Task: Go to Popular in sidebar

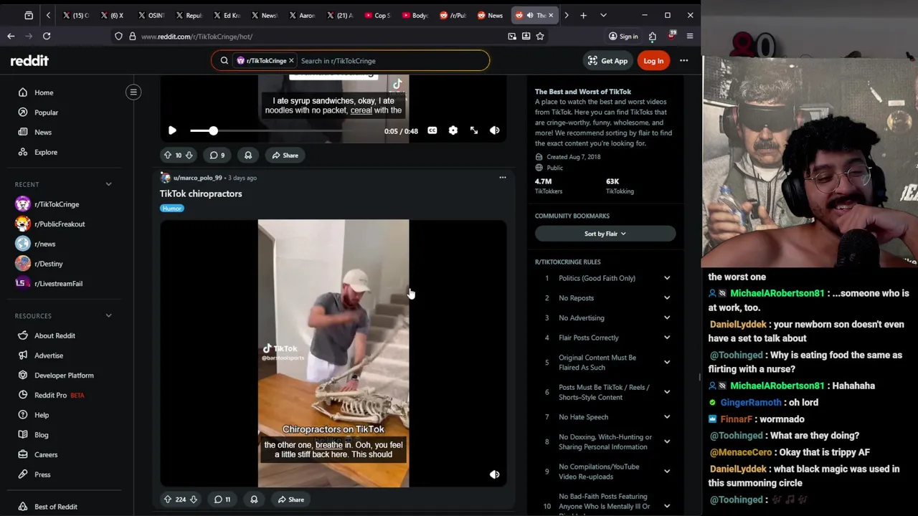Action: pos(47,113)
